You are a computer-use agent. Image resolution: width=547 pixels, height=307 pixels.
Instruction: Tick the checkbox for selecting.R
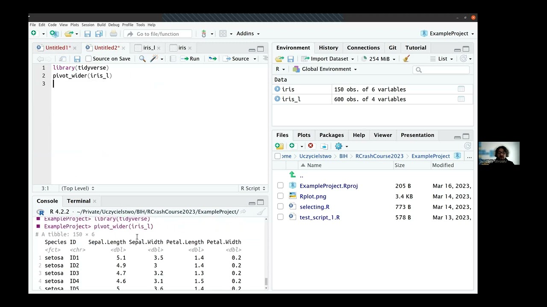tap(280, 206)
